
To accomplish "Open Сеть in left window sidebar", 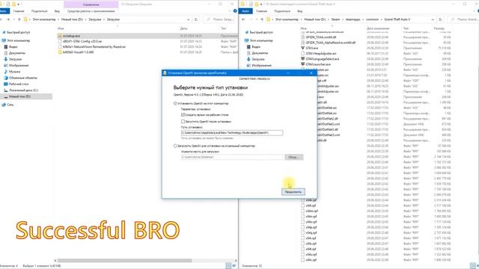I will click(x=10, y=105).
